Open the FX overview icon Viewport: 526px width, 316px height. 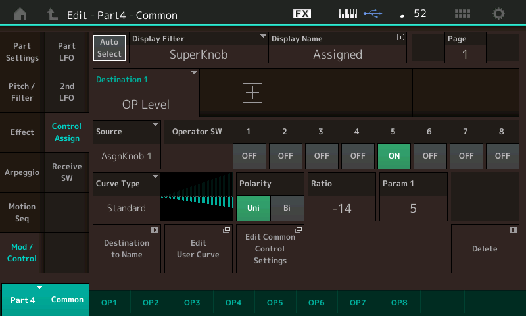click(302, 14)
